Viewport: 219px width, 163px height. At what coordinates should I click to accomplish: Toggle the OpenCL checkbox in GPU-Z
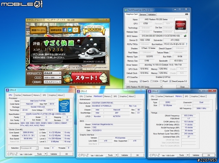141,81
